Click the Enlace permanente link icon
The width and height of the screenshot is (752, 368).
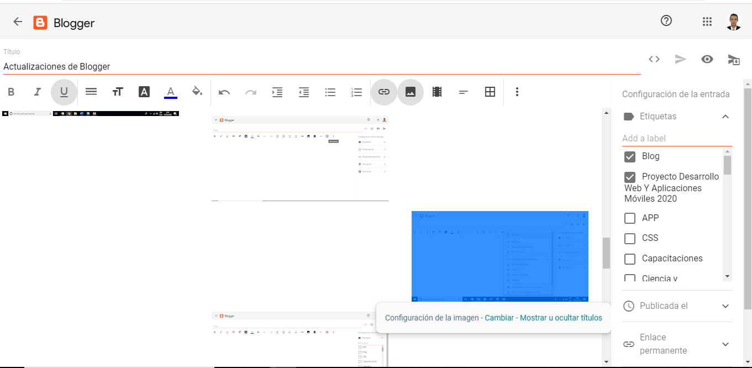point(628,344)
